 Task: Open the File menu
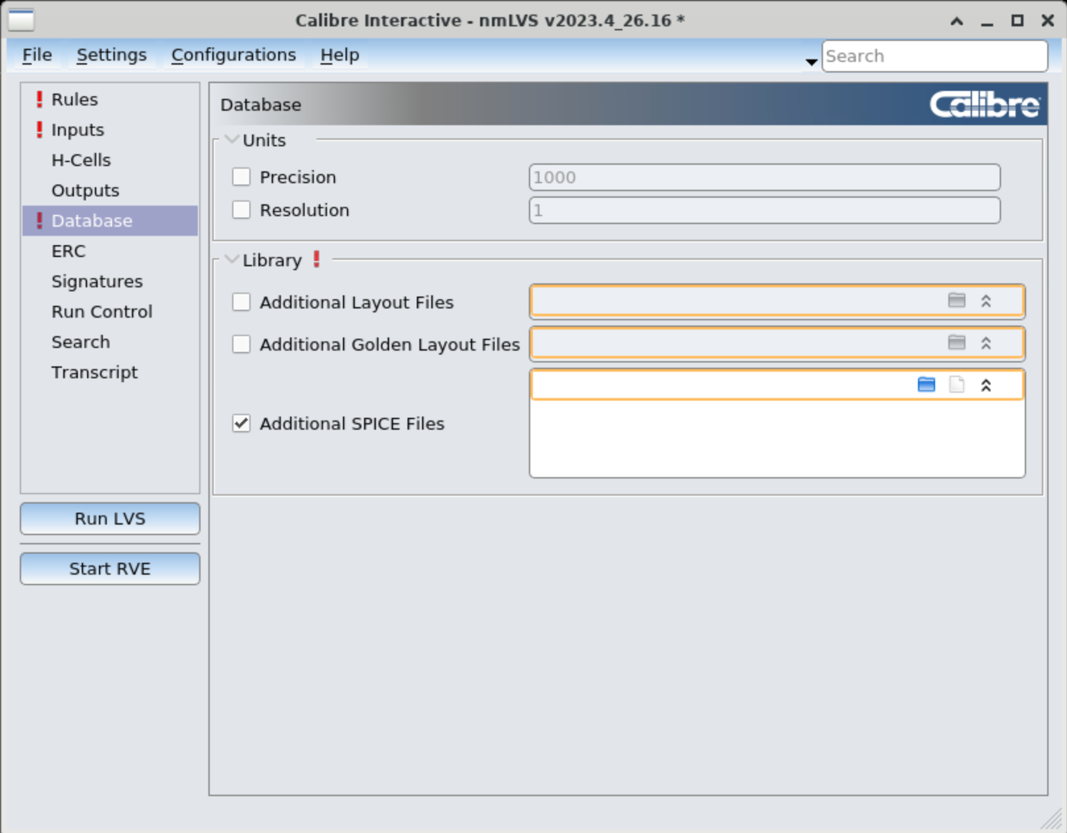(37, 55)
